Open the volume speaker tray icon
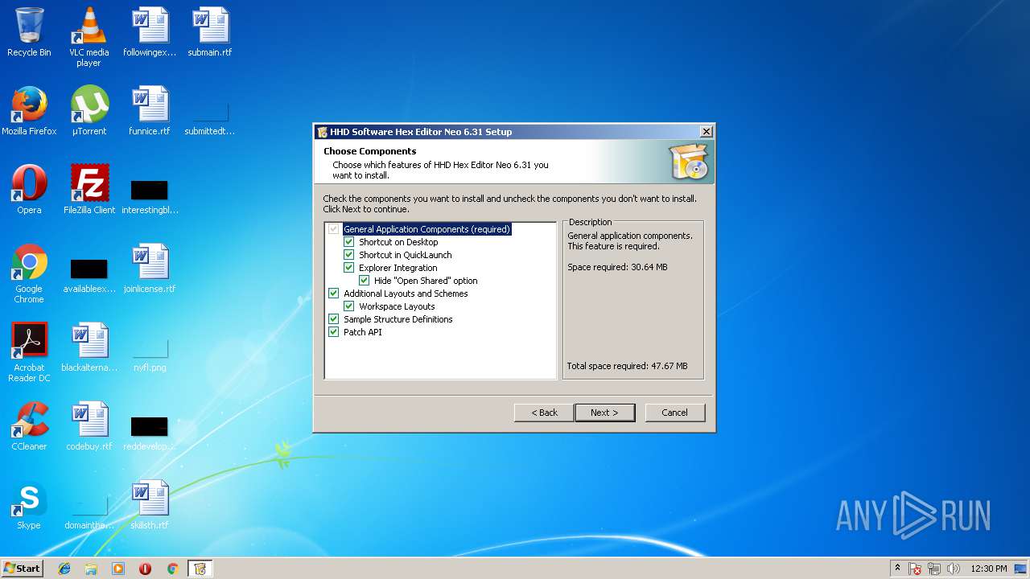1030x579 pixels. pos(954,569)
